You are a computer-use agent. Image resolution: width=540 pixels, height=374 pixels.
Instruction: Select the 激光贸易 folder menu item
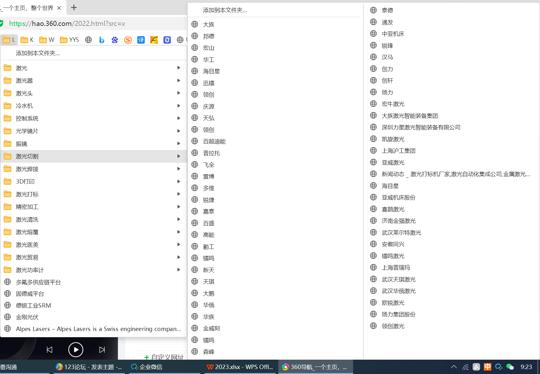pyautogui.click(x=94, y=257)
